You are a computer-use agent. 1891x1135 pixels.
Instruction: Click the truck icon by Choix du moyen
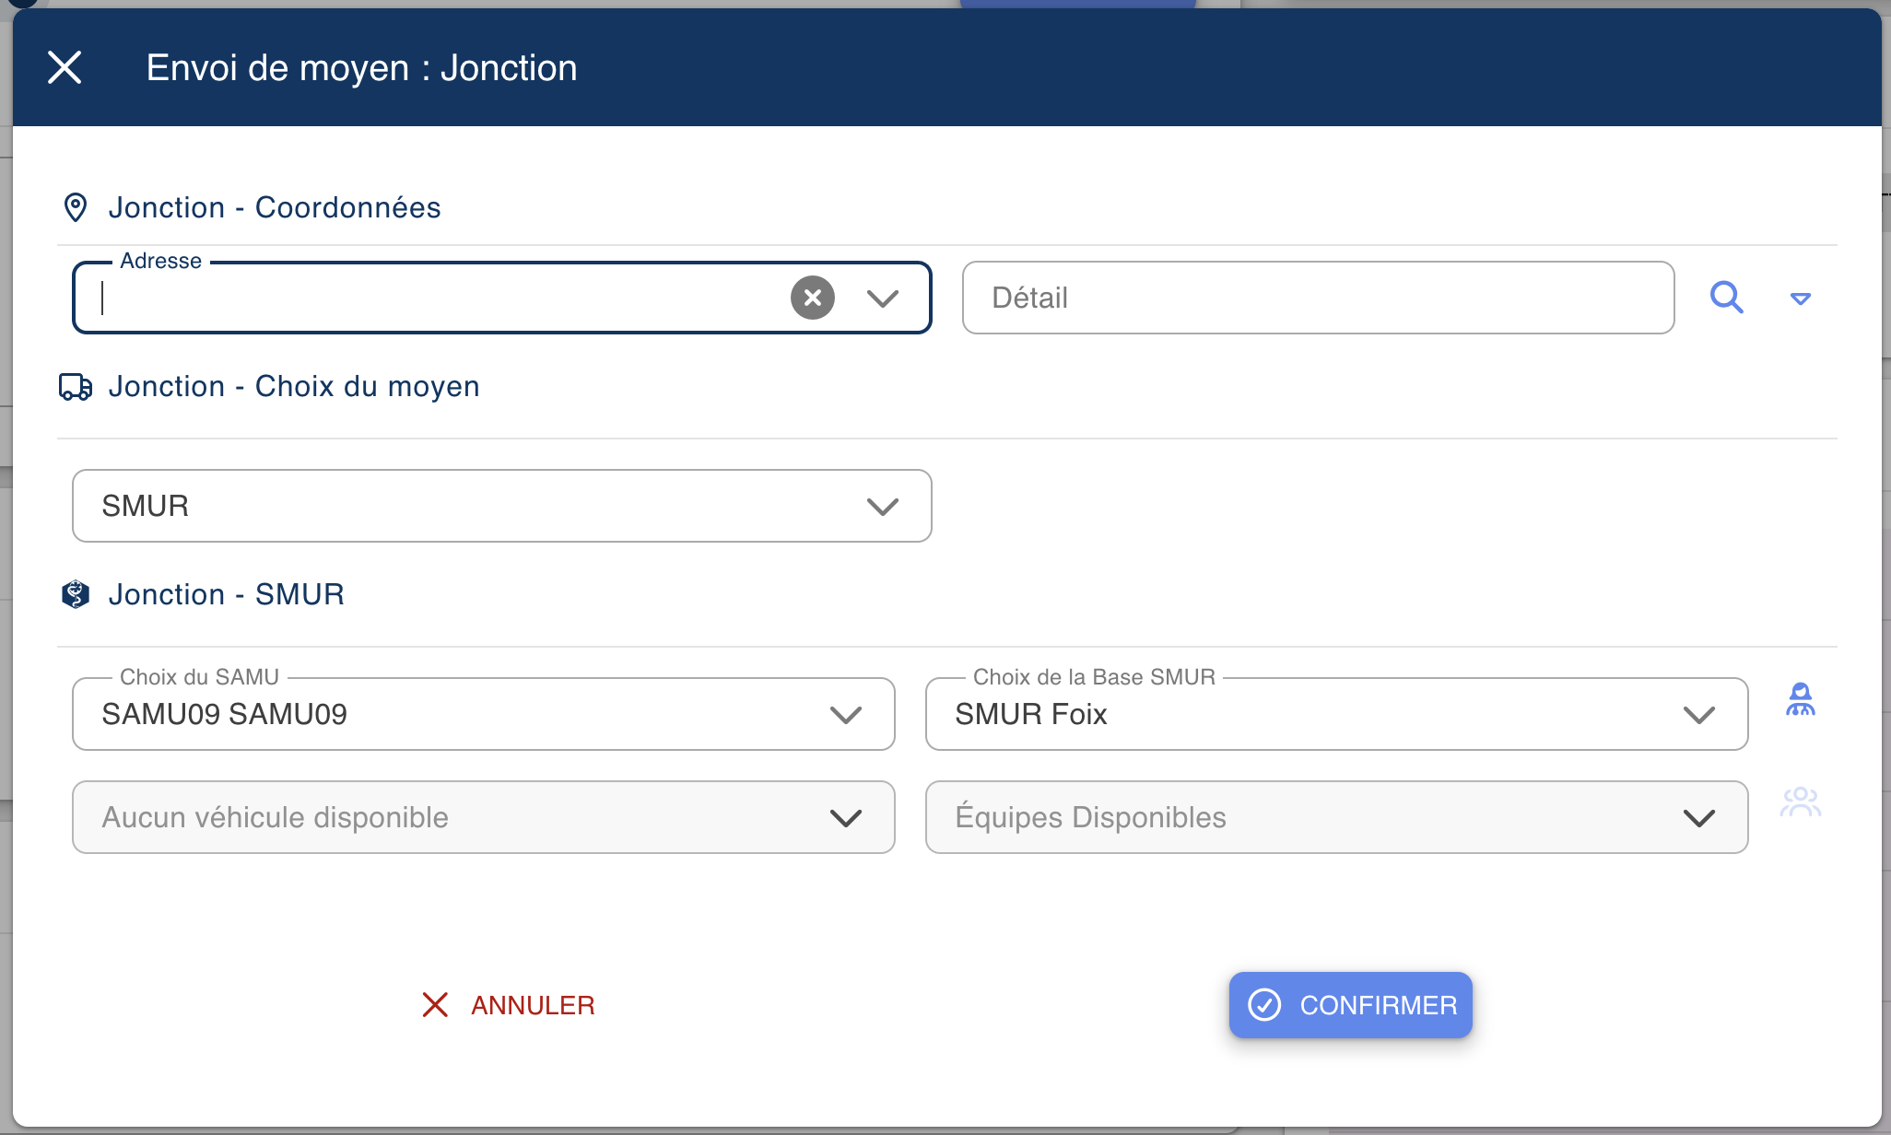pos(75,387)
